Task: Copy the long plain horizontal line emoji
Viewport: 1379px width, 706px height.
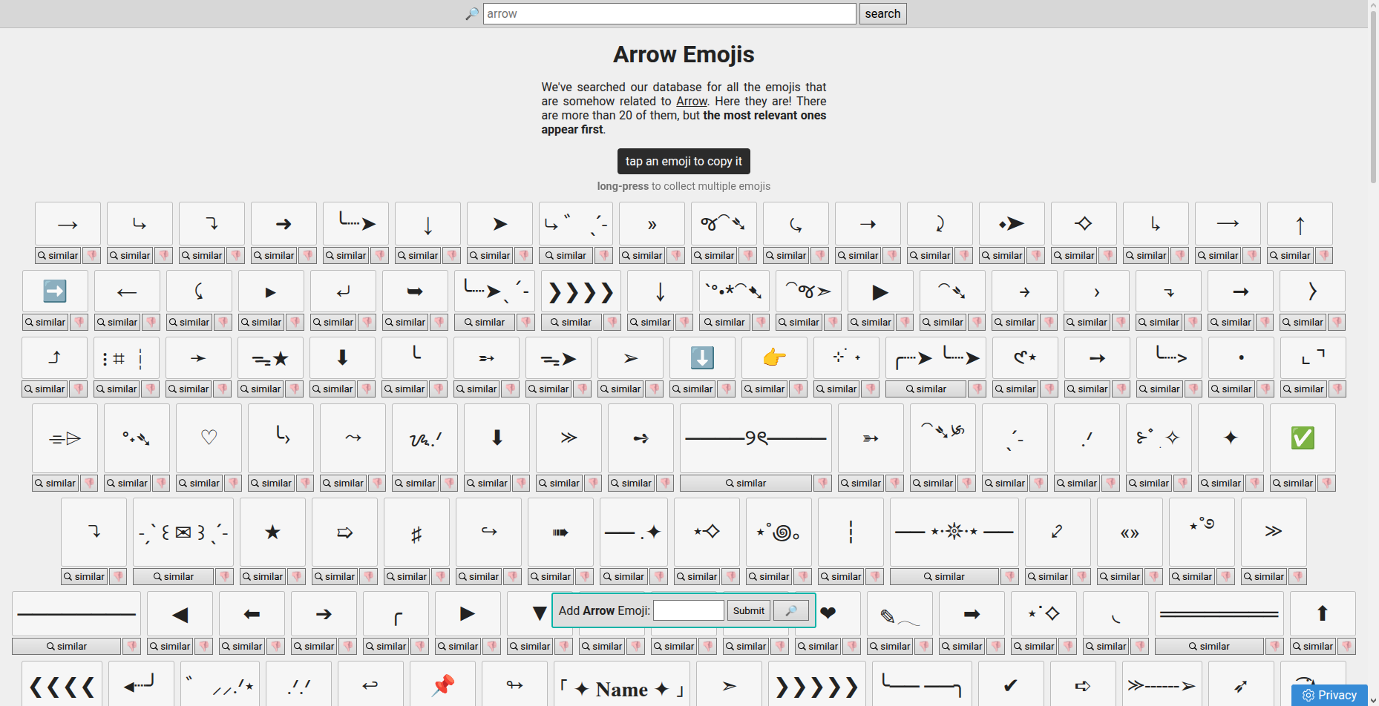Action: point(76,613)
